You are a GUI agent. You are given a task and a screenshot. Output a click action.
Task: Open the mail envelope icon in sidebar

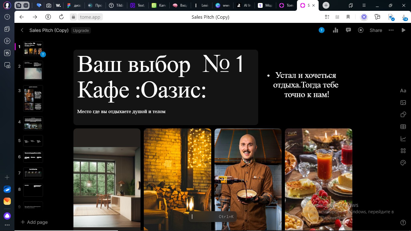(x=7, y=201)
